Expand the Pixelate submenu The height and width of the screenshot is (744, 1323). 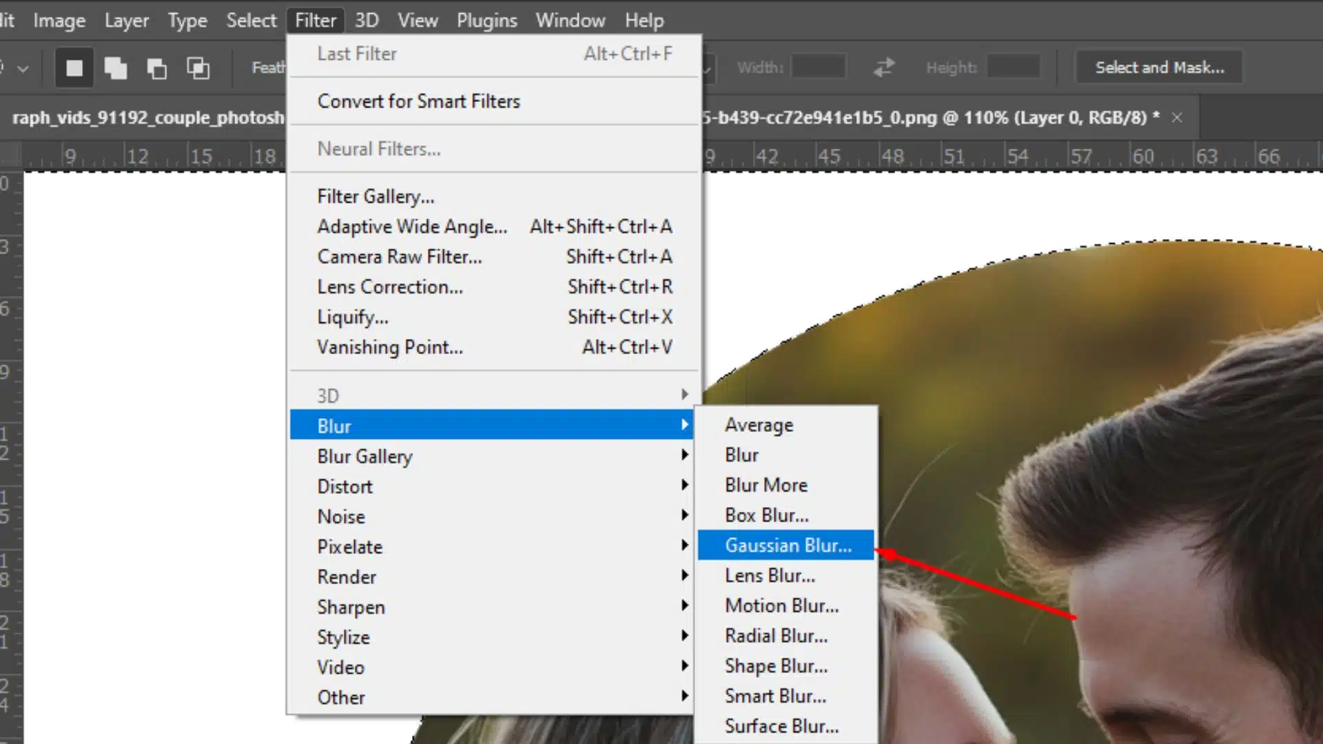(491, 547)
